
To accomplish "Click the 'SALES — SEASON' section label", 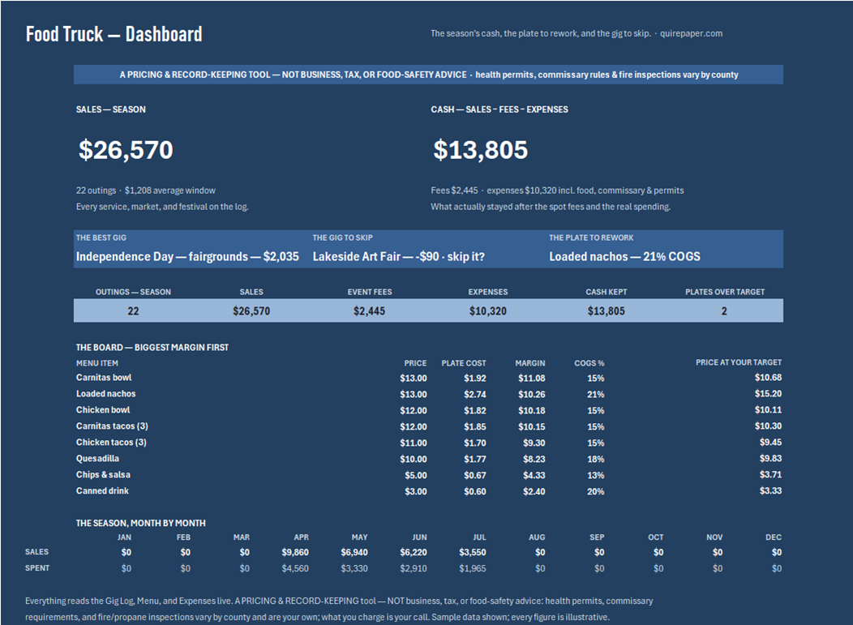I will [111, 109].
